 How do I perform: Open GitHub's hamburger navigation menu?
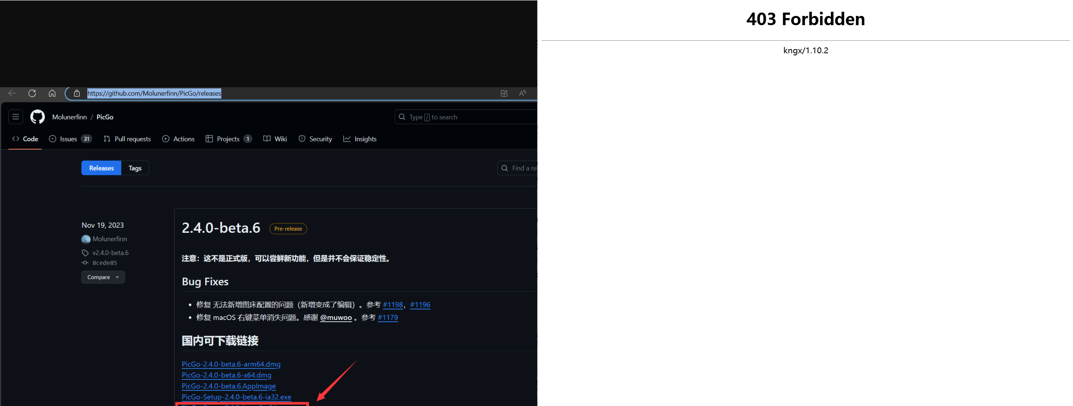pyautogui.click(x=16, y=117)
